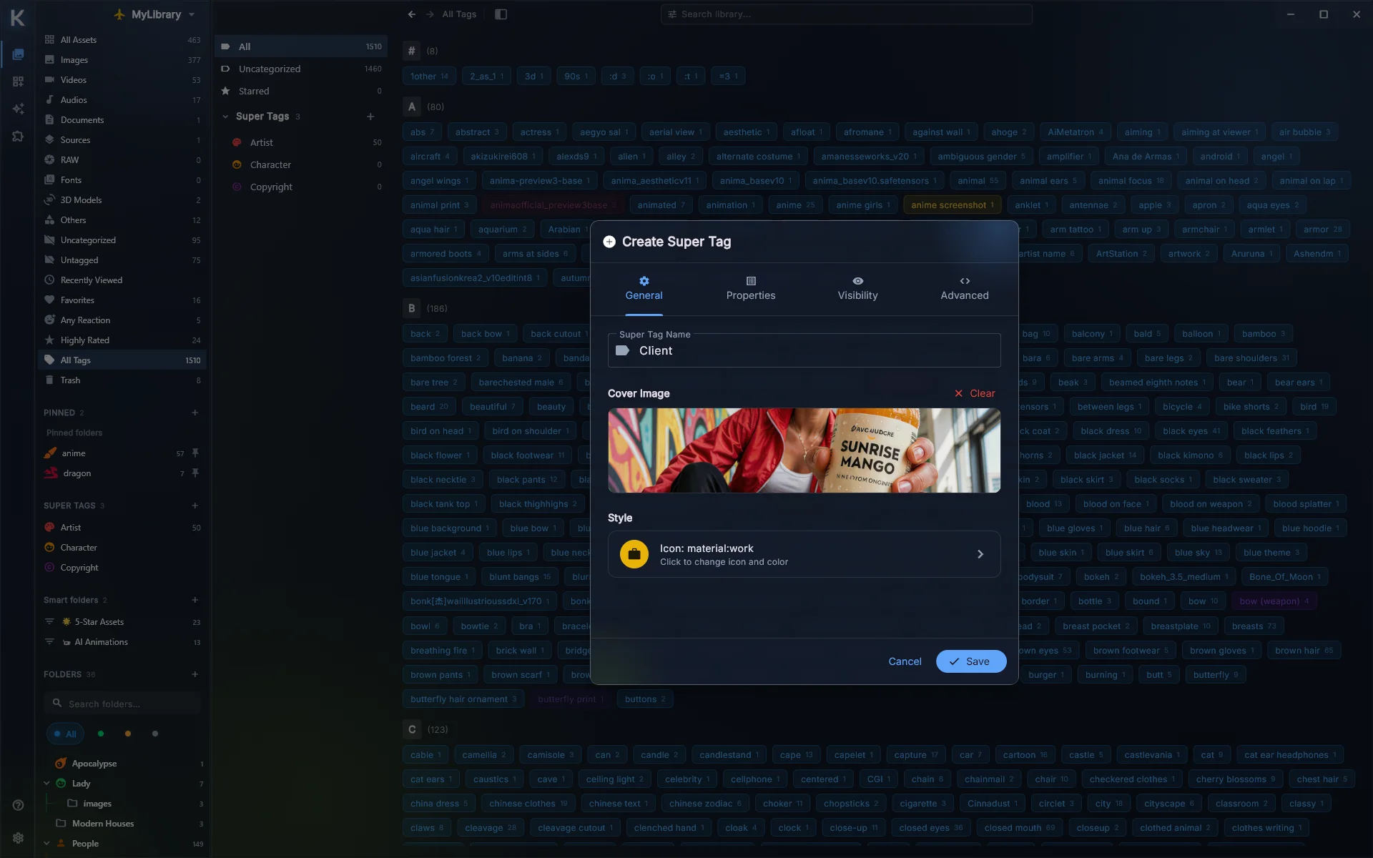Add a new folder in FOLDERS section

tap(195, 674)
